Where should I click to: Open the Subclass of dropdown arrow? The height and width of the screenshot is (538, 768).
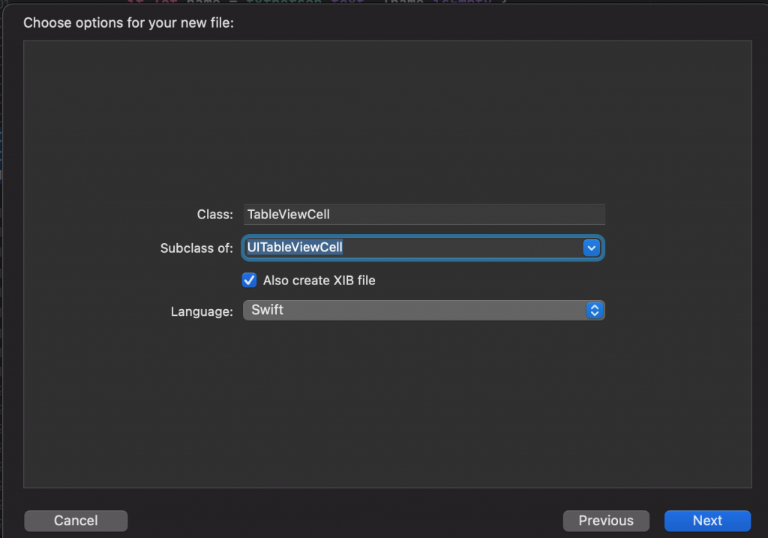click(591, 248)
